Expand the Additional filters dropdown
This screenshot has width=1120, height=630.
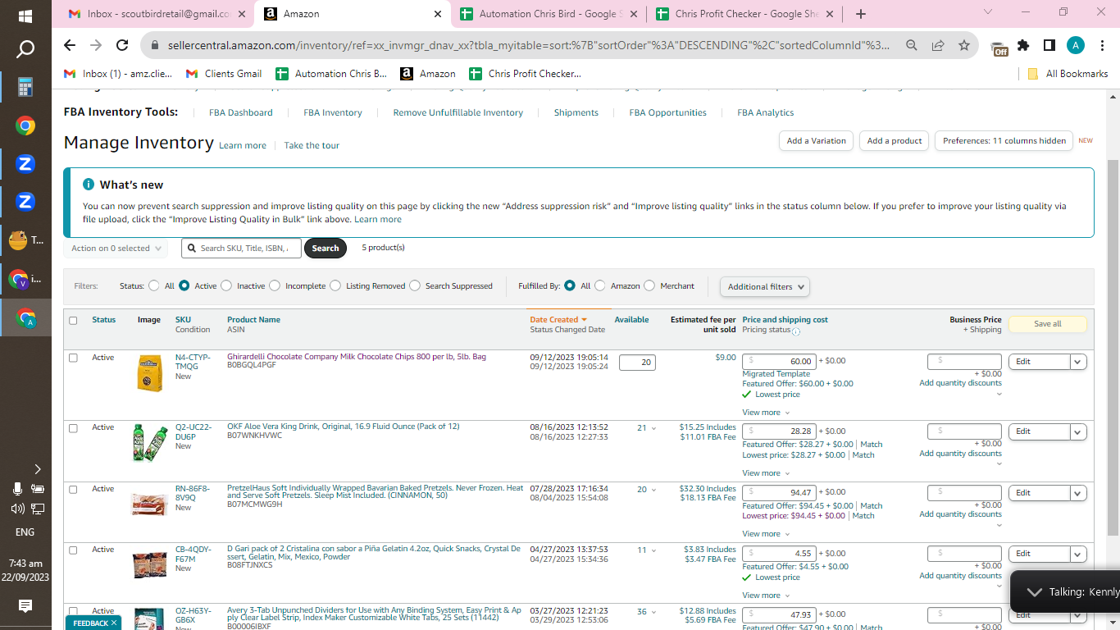tap(764, 287)
